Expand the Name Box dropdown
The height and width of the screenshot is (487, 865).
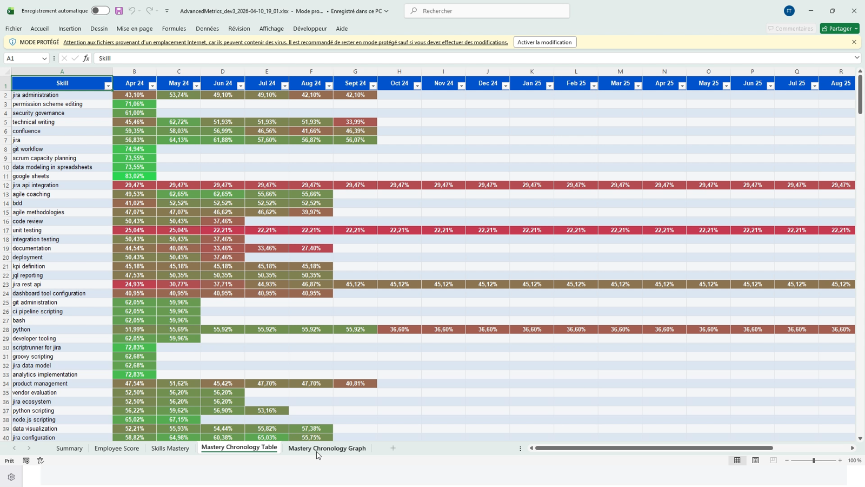coord(45,58)
